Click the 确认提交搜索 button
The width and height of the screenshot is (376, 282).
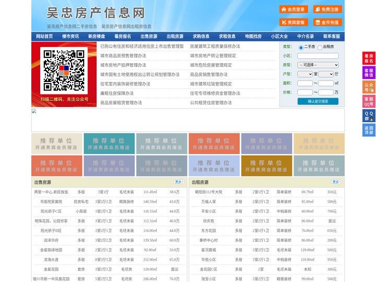318,101
